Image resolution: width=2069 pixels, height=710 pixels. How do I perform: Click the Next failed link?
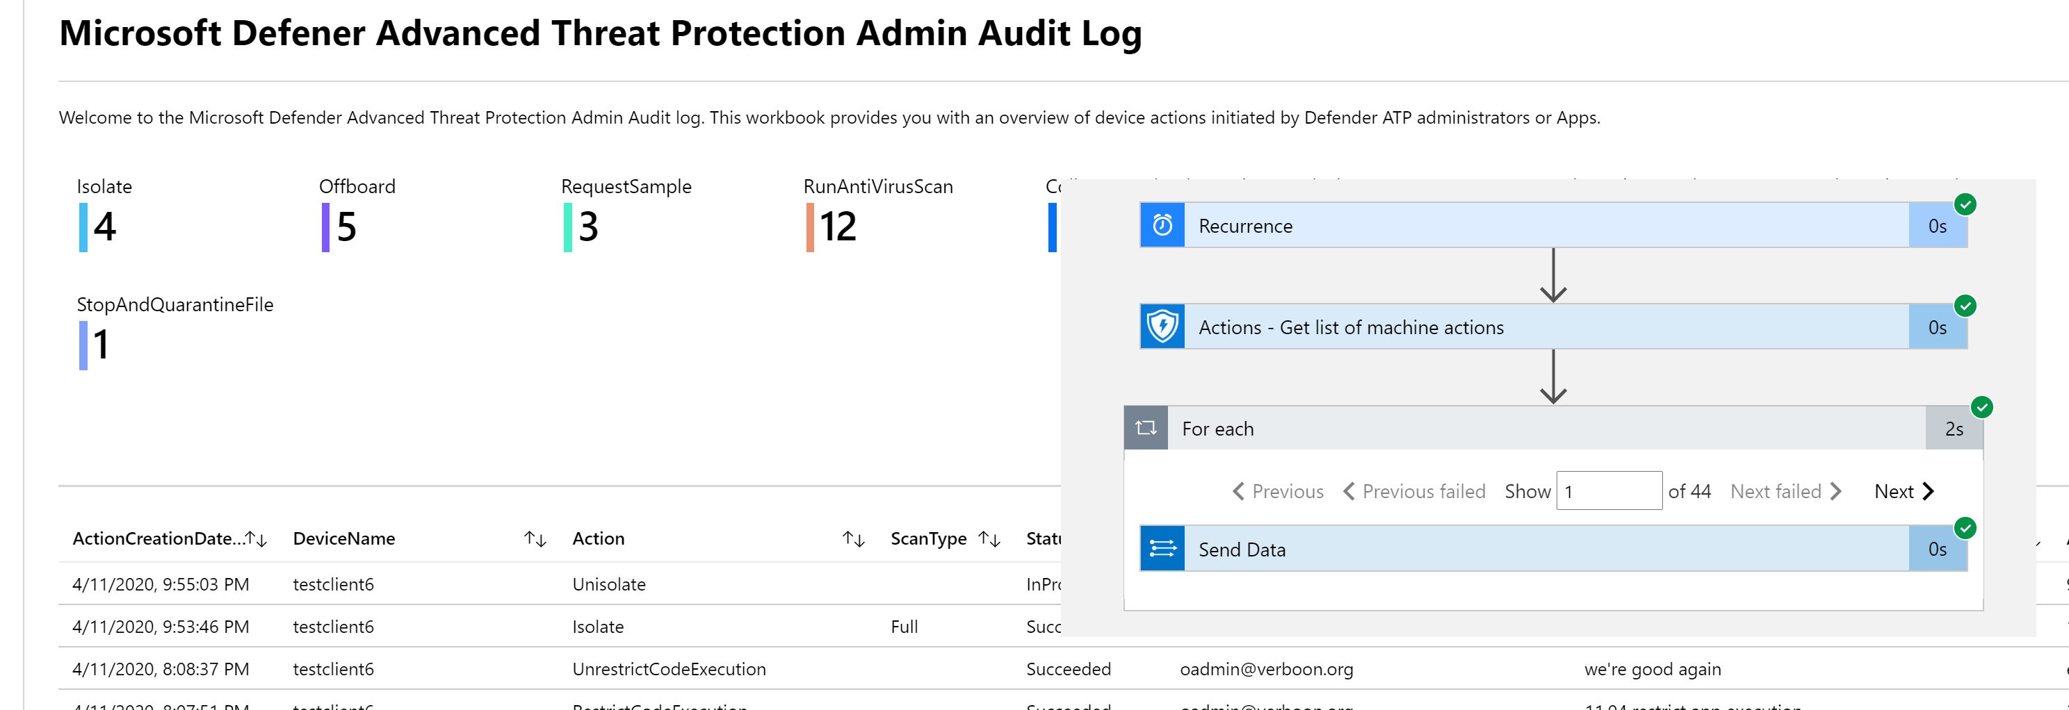[x=1775, y=490]
